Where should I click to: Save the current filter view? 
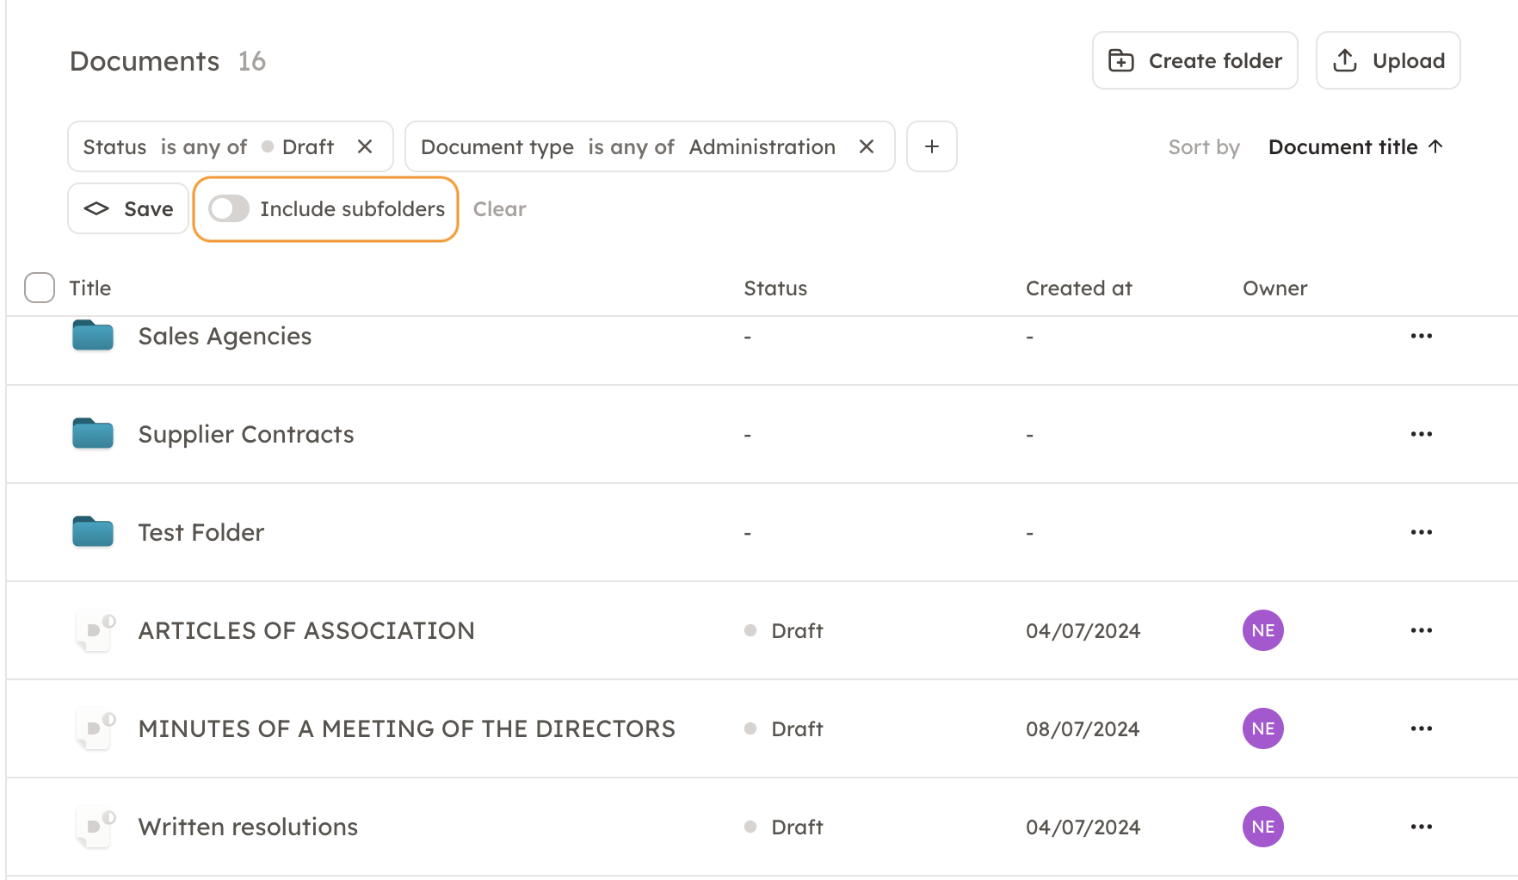click(128, 209)
